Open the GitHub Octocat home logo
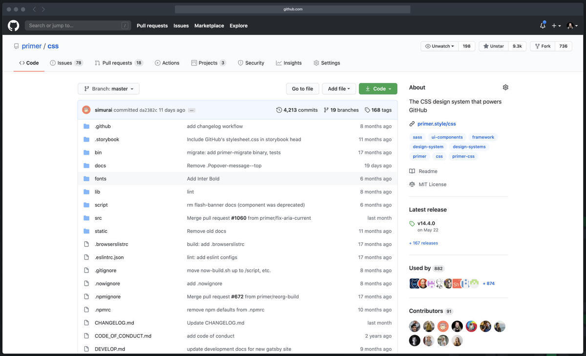This screenshot has height=356, width=586. (x=13, y=25)
